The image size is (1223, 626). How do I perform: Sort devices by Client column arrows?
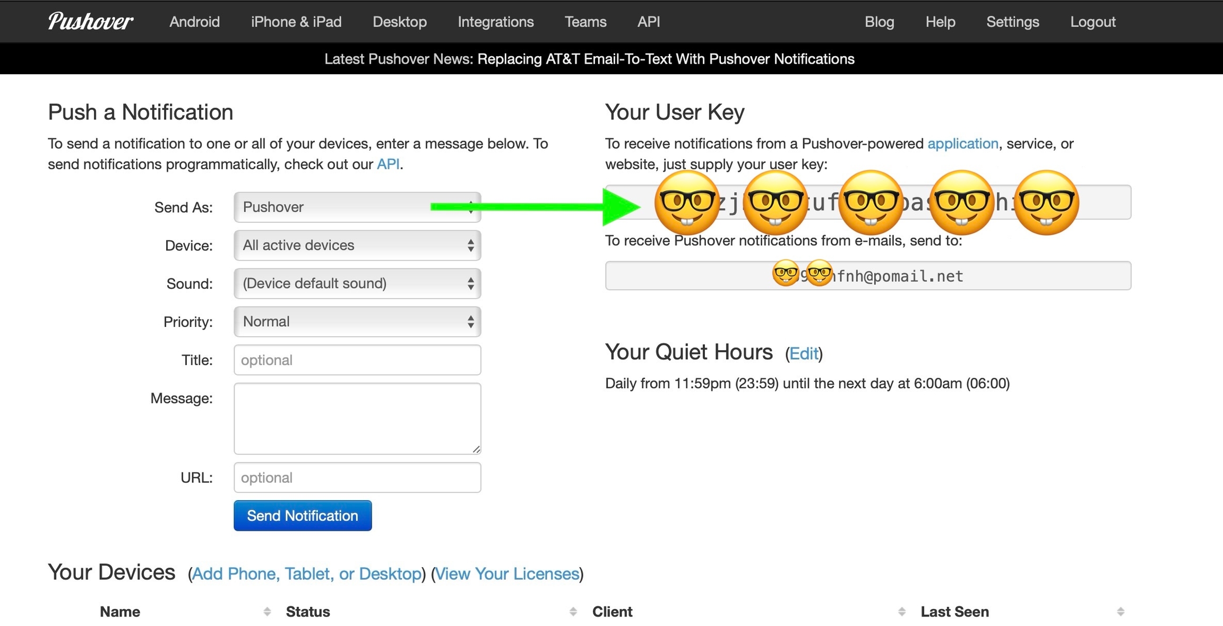click(901, 612)
